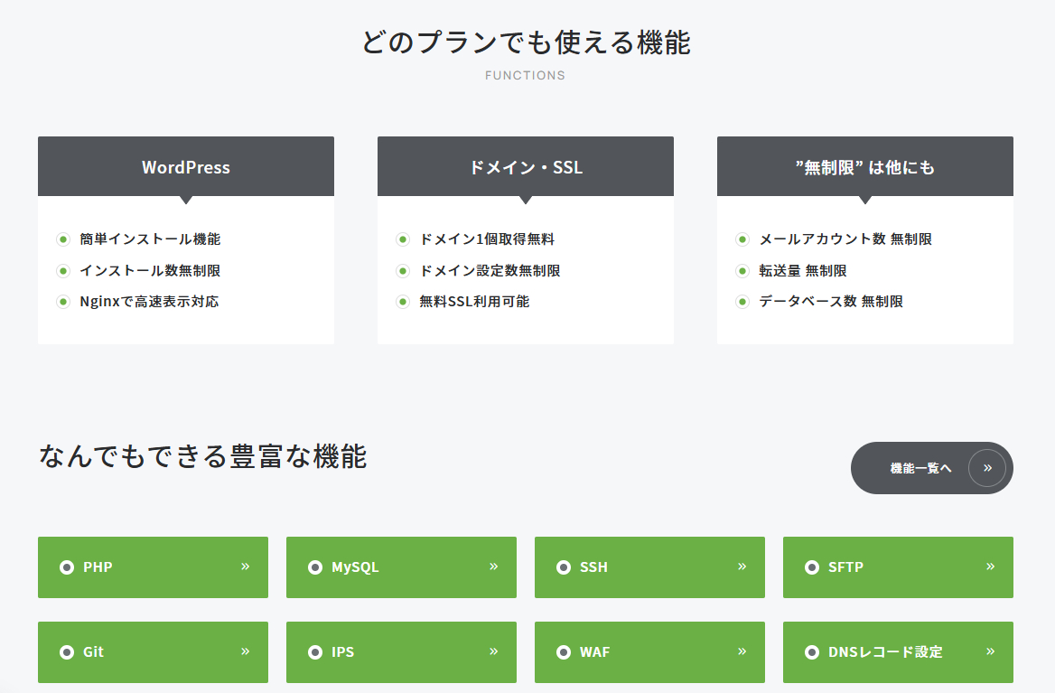Open the DNSレコード設定 feature button
Image resolution: width=1055 pixels, height=693 pixels.
tap(898, 652)
